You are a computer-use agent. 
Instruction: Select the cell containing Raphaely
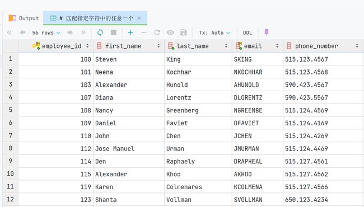(x=198, y=161)
